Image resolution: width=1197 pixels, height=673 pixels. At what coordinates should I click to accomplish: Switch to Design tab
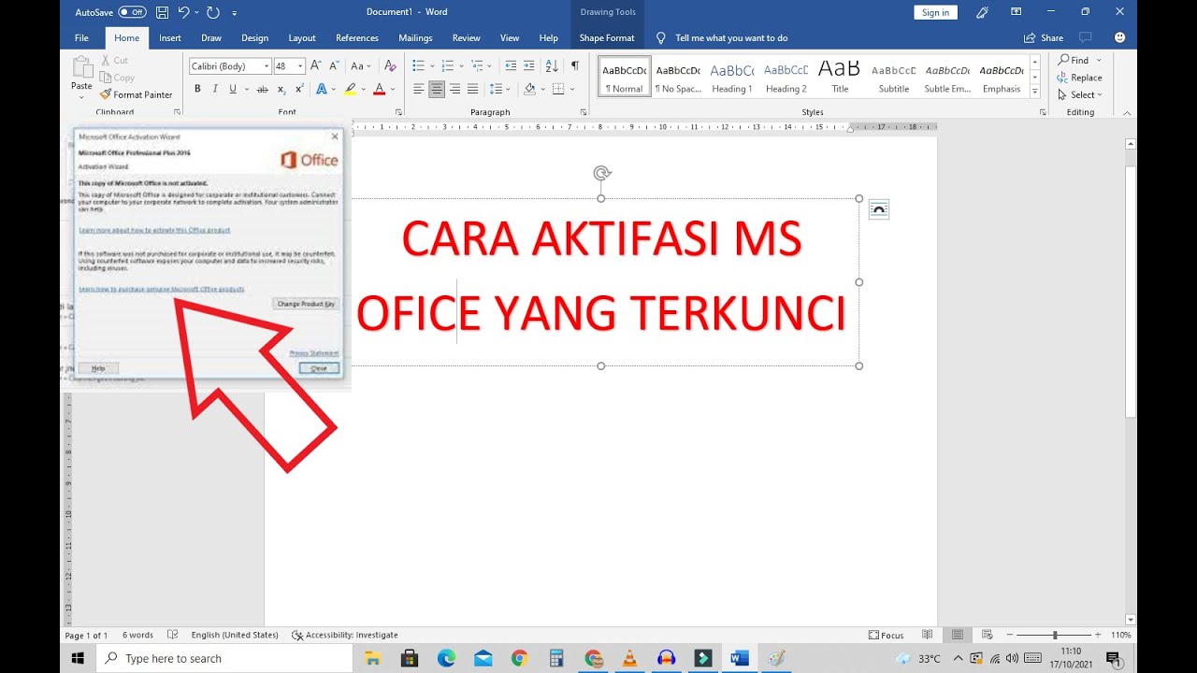(x=254, y=38)
